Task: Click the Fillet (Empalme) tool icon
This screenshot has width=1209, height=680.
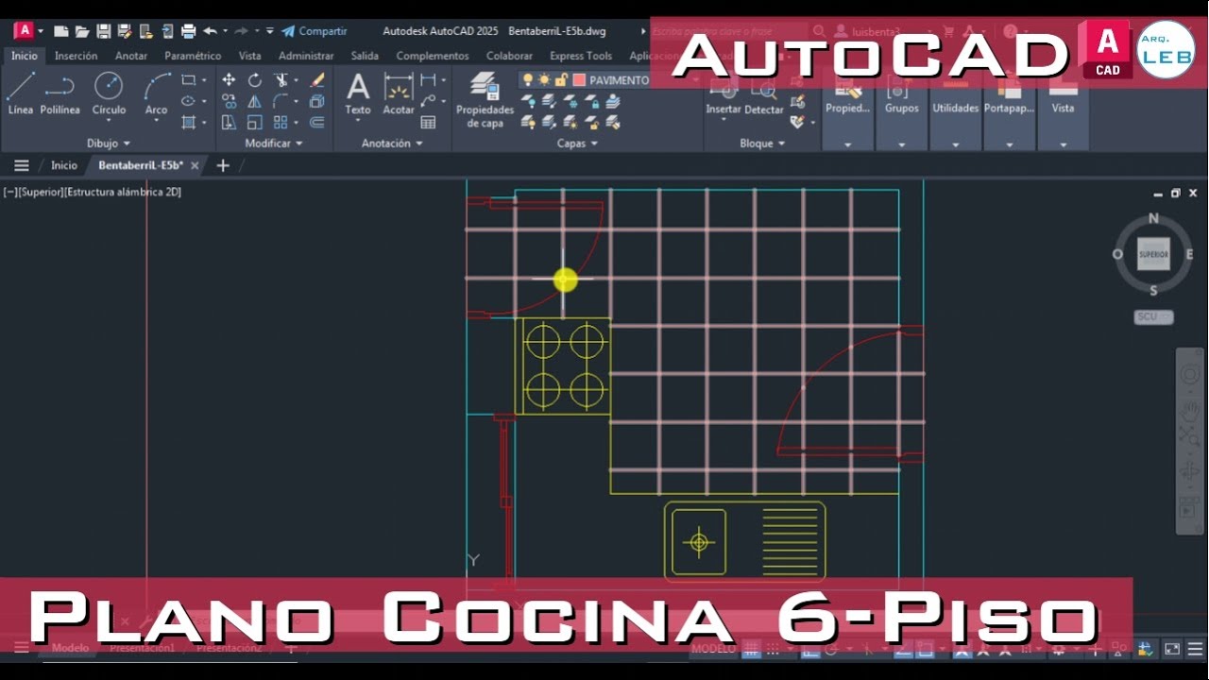Action: click(281, 101)
